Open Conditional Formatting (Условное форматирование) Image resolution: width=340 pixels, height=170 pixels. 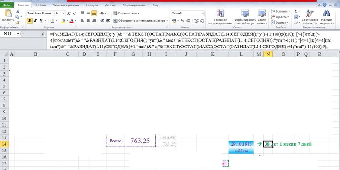[x=220, y=17]
